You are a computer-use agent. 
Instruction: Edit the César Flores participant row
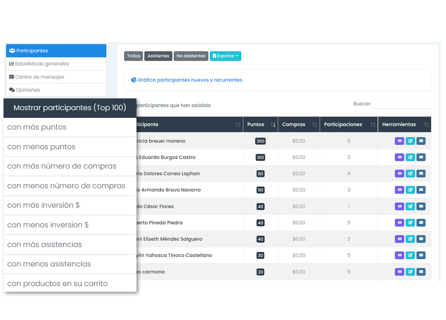pyautogui.click(x=410, y=206)
